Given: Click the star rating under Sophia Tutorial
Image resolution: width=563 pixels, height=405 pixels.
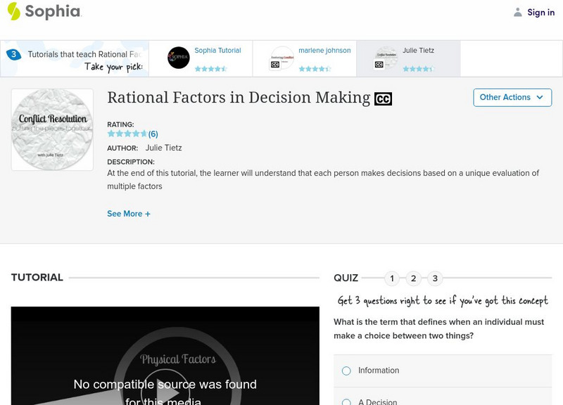Looking at the screenshot, I should pos(210,67).
